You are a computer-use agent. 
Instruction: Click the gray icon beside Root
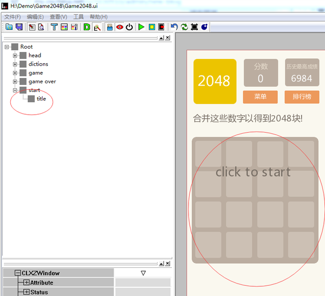click(15, 47)
